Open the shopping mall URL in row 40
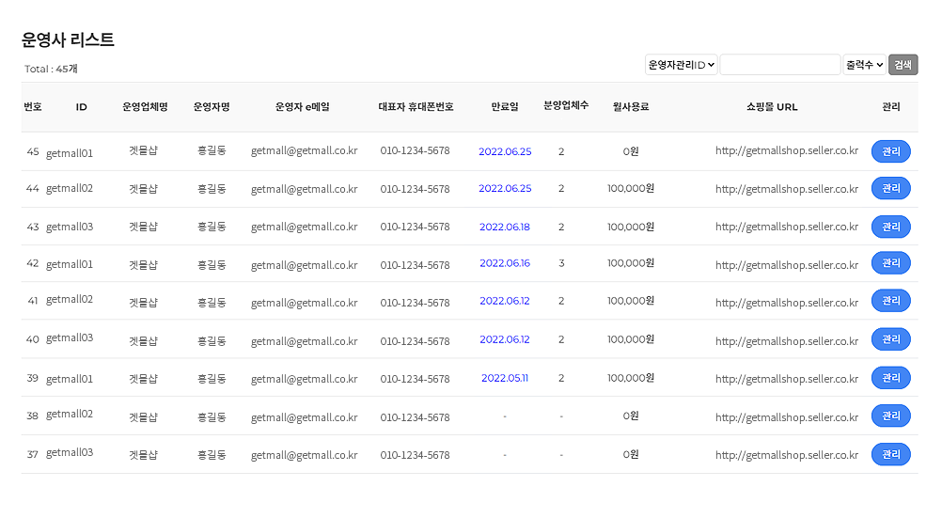 tap(786, 340)
